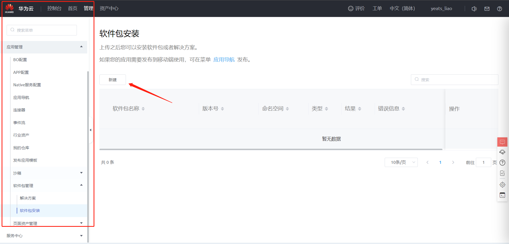The image size is (509, 244).
Task: Open the 评价 feedback smiley icon
Action: [x=350, y=8]
